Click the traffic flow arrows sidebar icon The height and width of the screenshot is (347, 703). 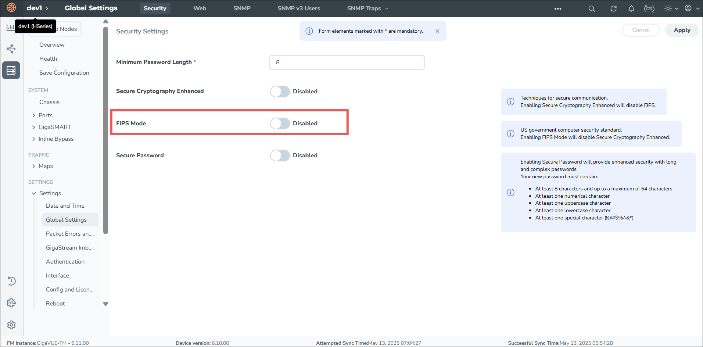pos(11,49)
